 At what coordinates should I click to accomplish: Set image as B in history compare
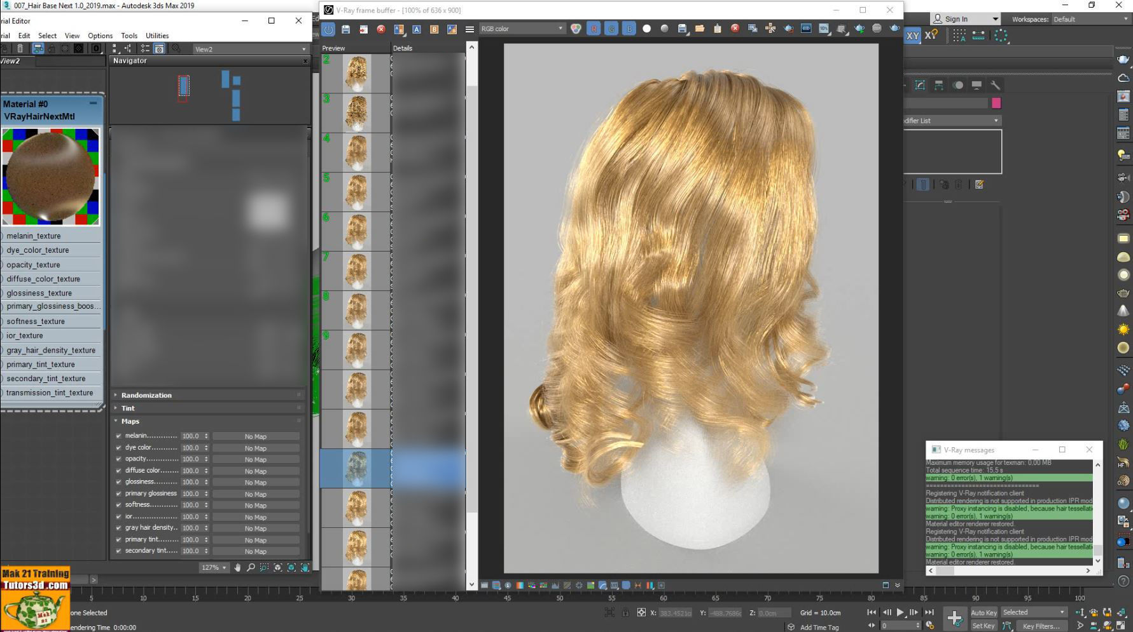[x=434, y=29]
